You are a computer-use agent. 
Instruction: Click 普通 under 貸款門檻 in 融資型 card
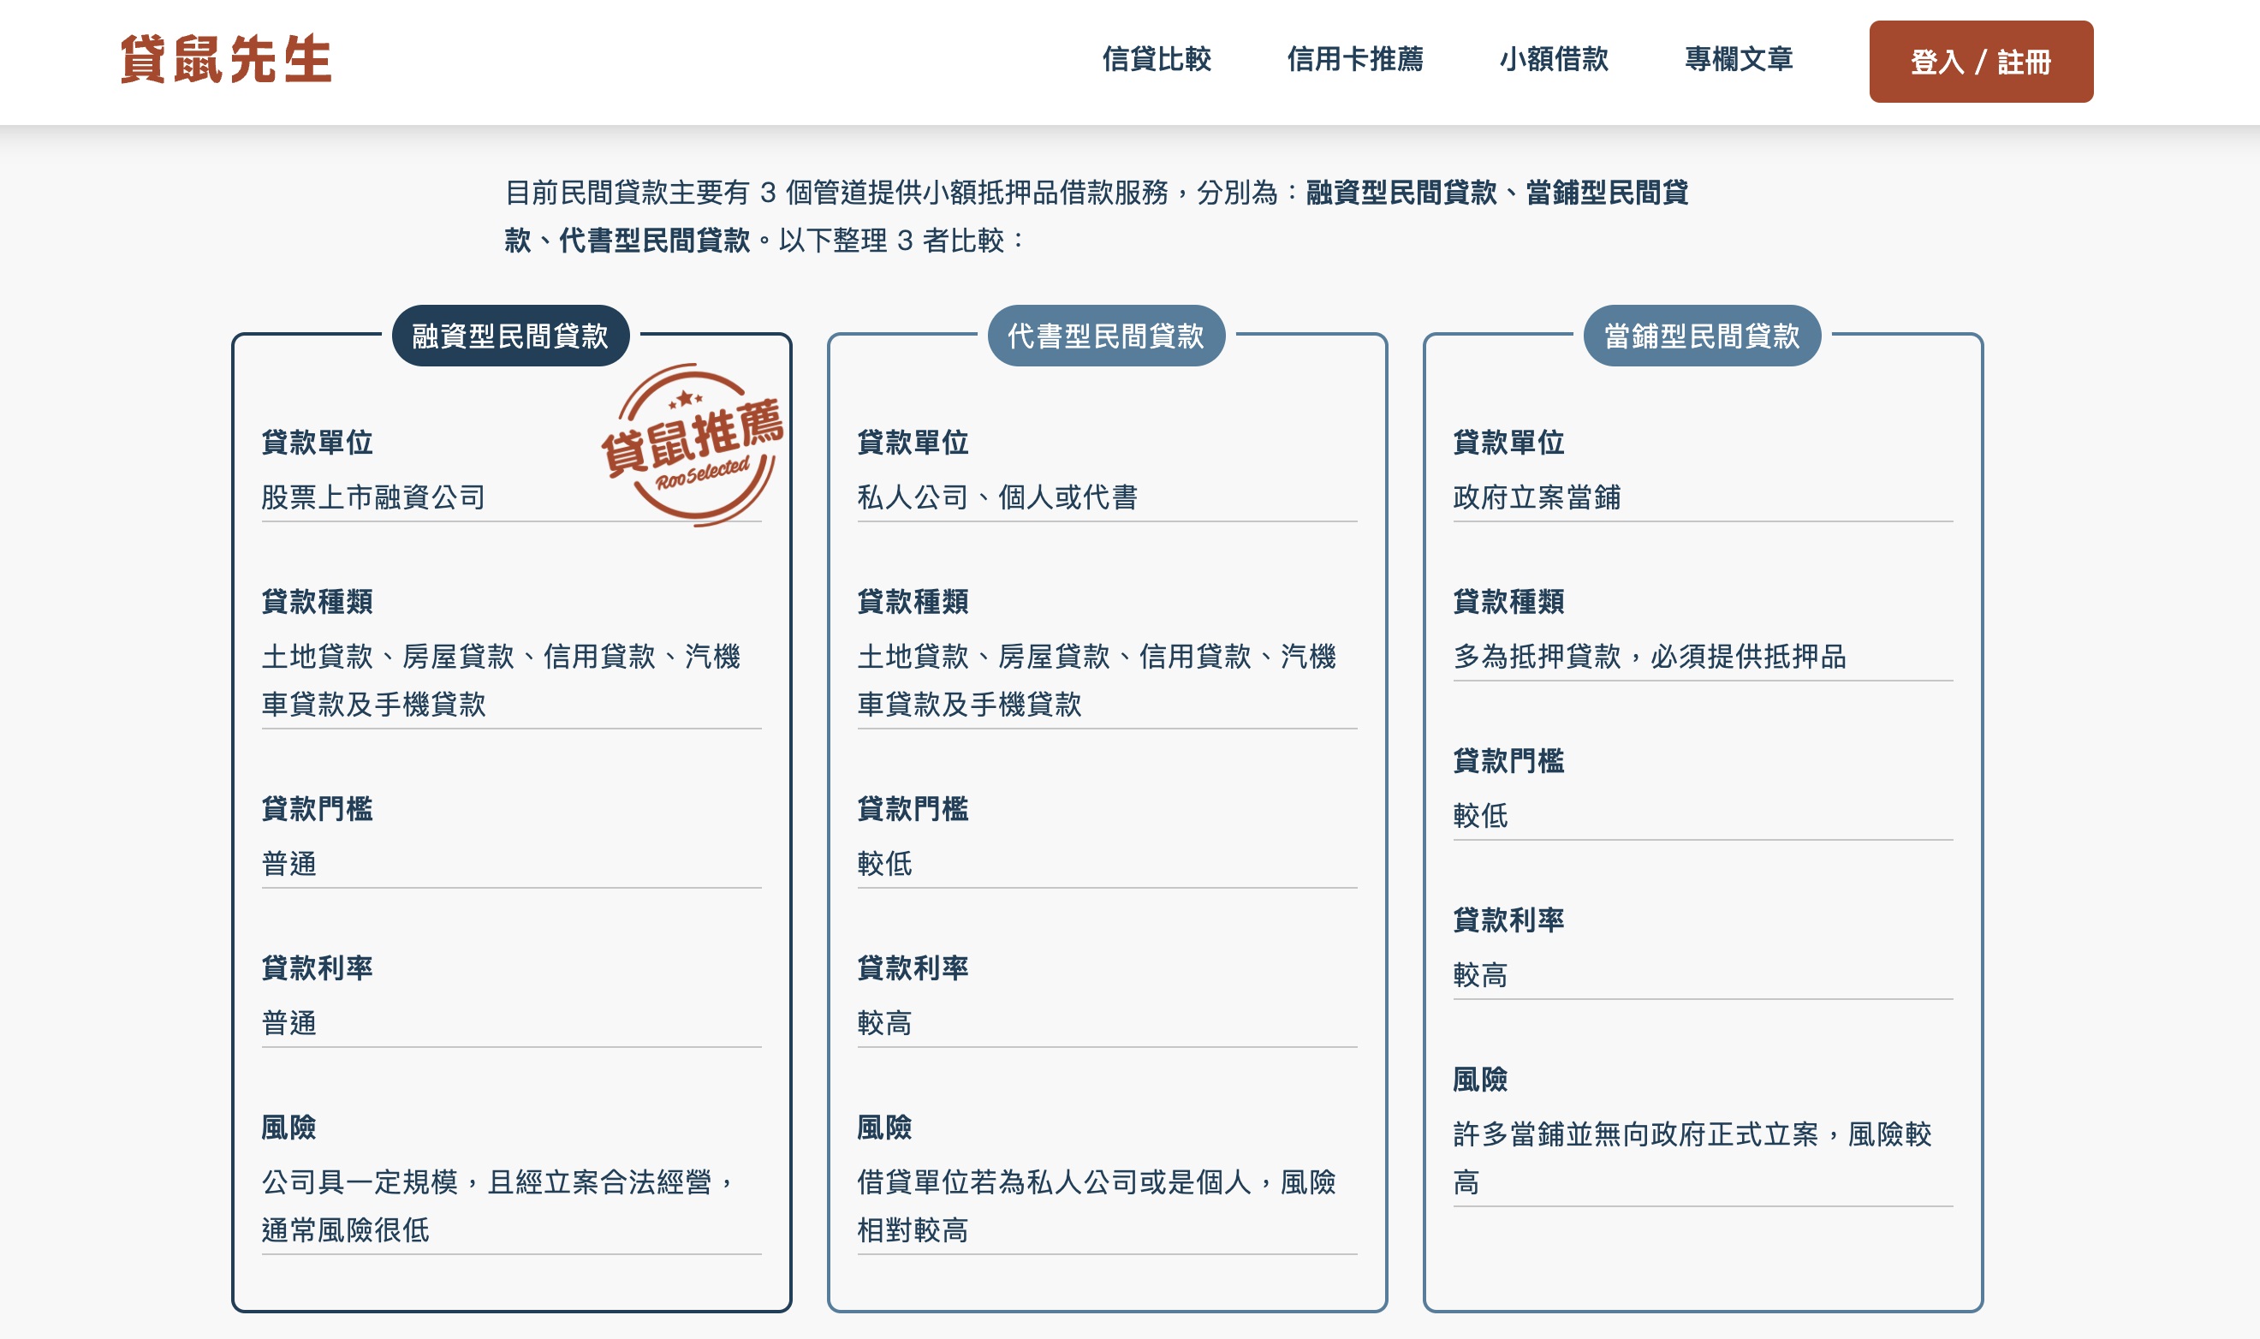(x=288, y=864)
